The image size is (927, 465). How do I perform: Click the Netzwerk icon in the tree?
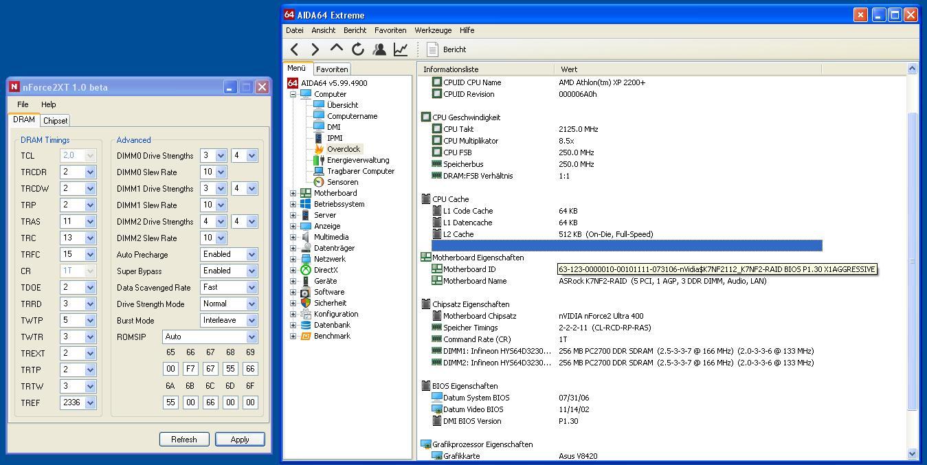pos(306,259)
